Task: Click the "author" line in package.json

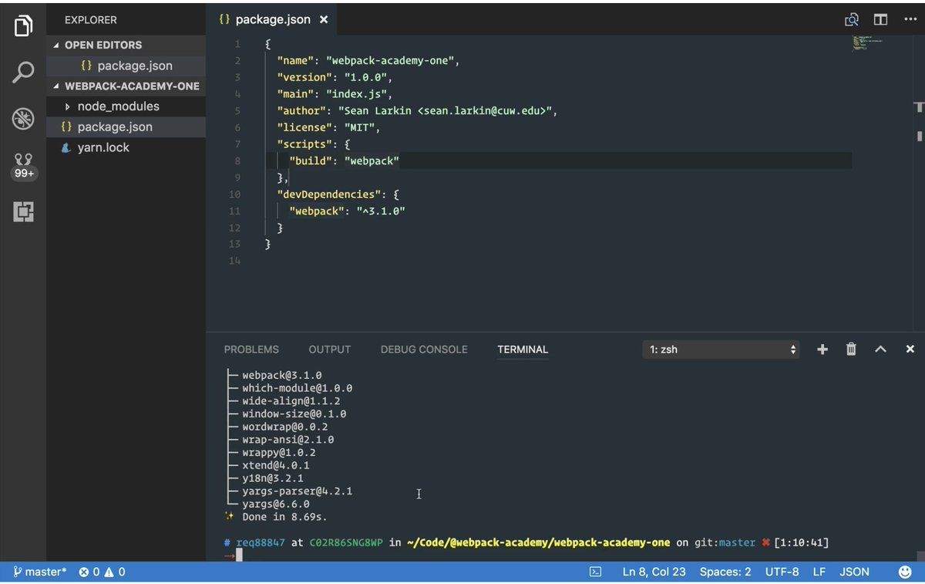Action: tap(417, 110)
